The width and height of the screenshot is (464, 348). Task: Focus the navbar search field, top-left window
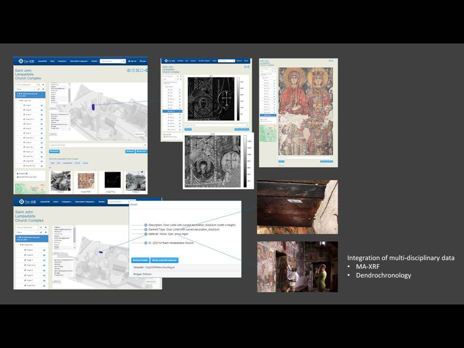point(111,61)
